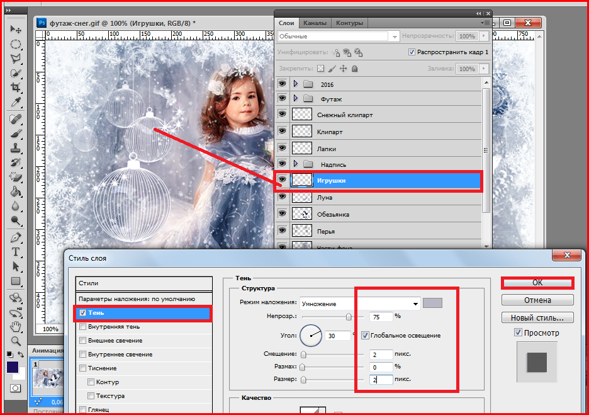
Task: Enable Внешнее свечение style checkbox
Action: [82, 341]
